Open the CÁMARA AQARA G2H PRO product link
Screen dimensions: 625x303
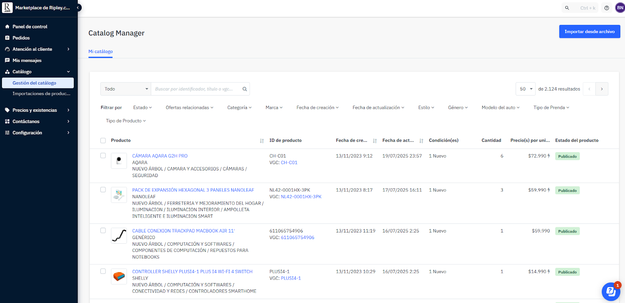click(x=160, y=156)
